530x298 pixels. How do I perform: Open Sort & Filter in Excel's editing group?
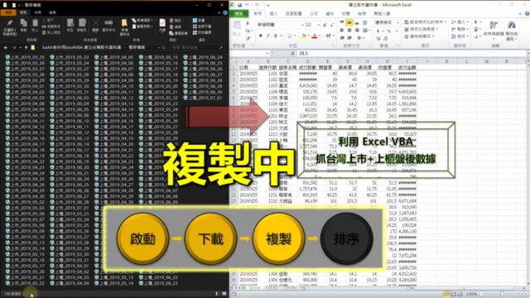(x=494, y=29)
